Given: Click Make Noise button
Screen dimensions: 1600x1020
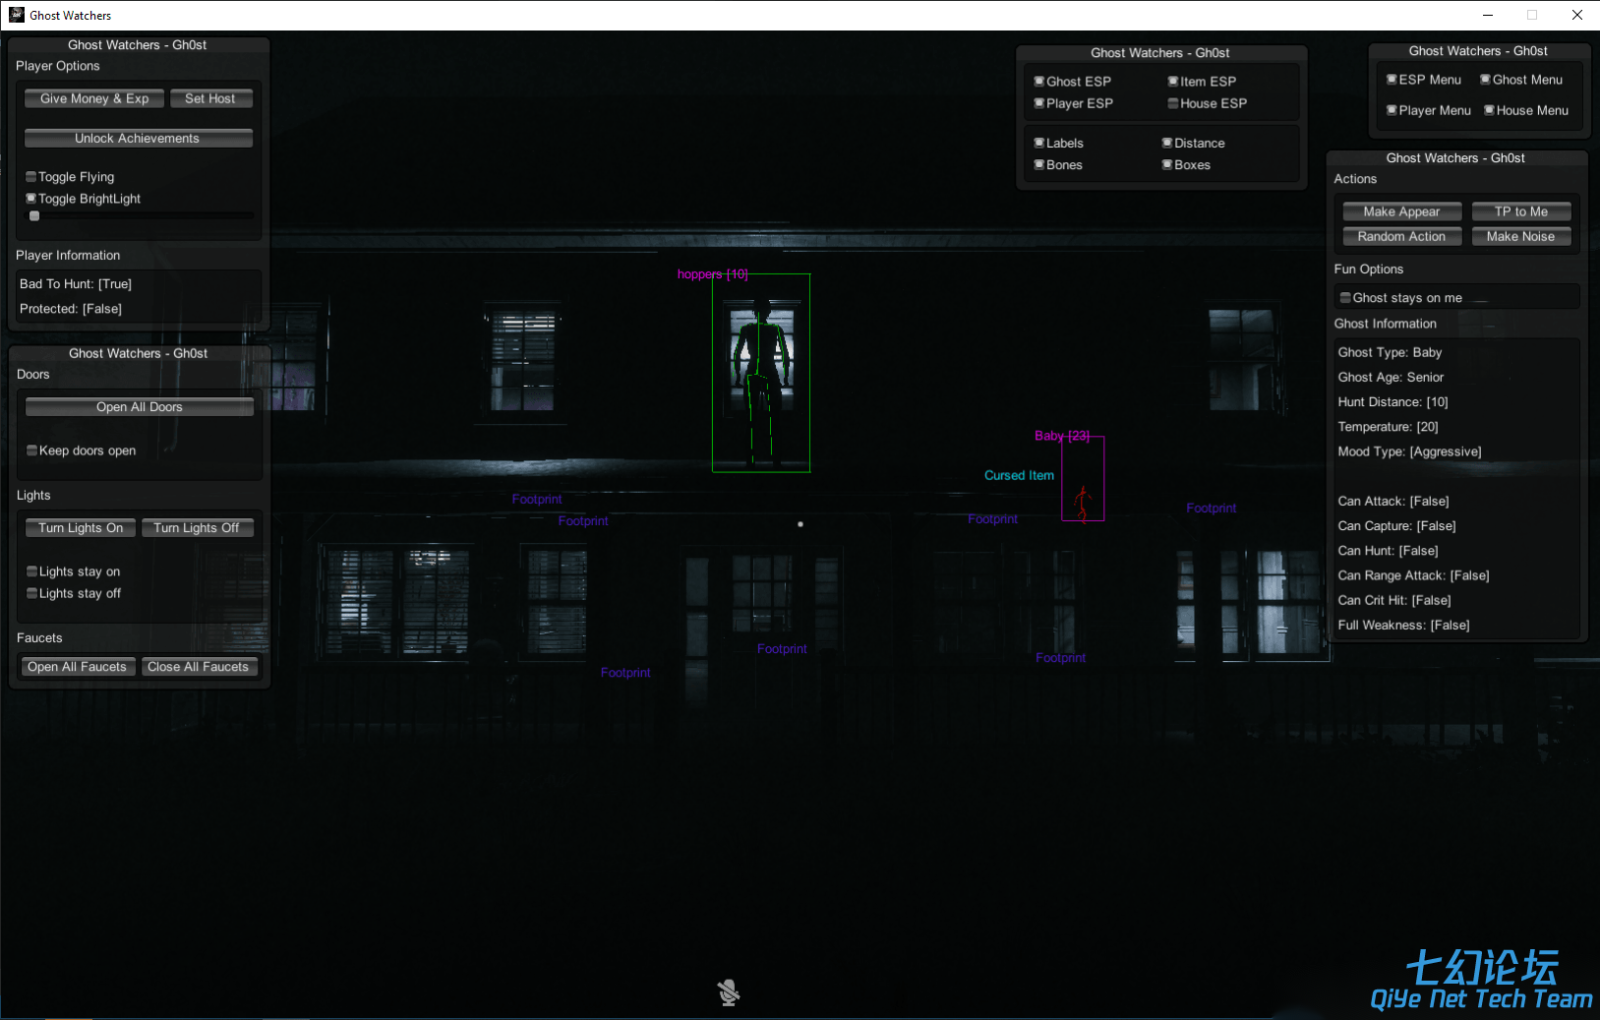Looking at the screenshot, I should tap(1521, 236).
